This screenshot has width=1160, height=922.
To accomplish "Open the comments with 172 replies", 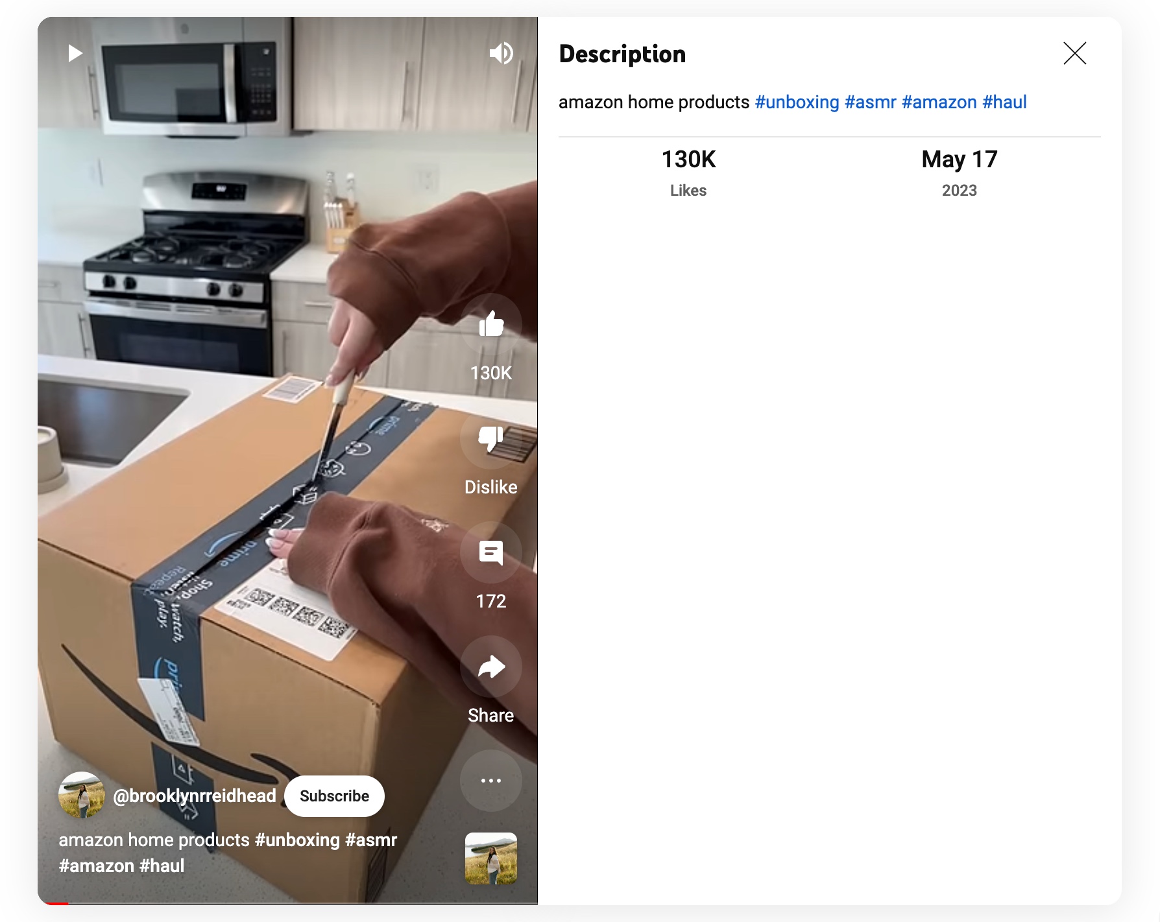I will tap(491, 552).
